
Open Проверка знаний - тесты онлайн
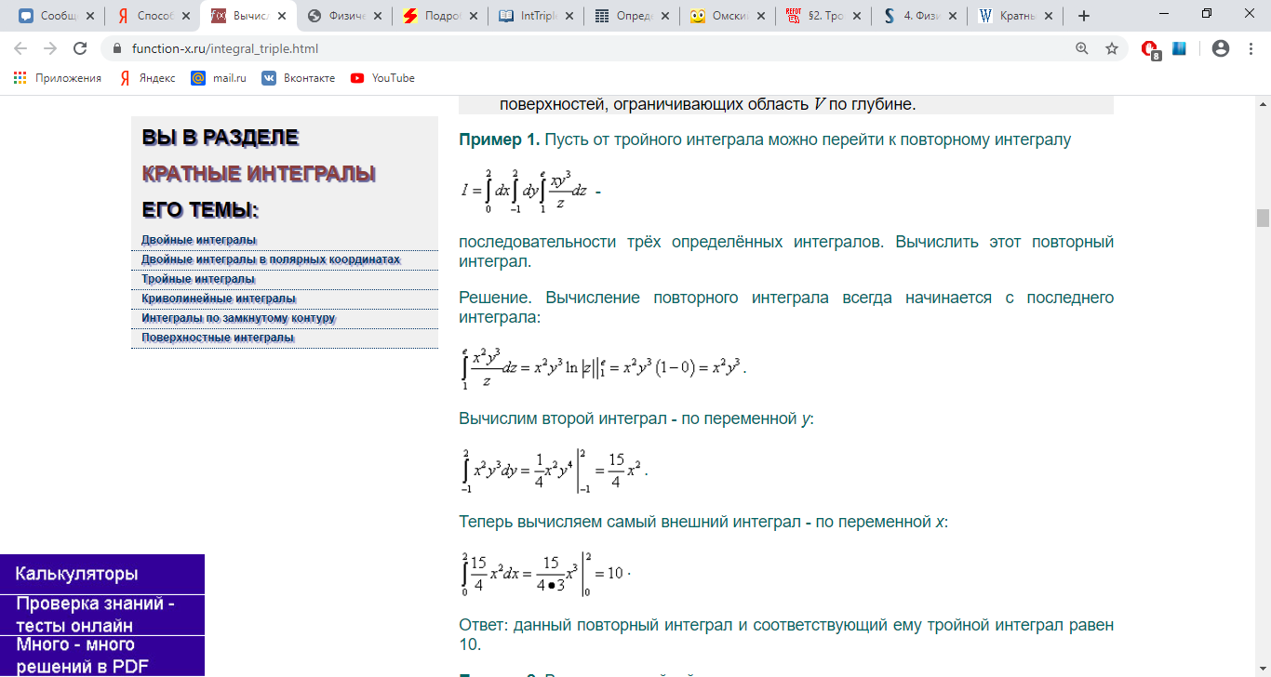[x=102, y=615]
